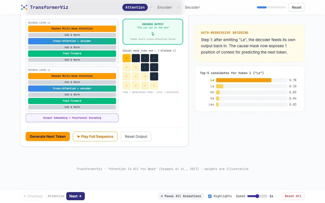The height and width of the screenshot is (203, 325).
Task: Click the 'Causal mask (can see / blocked)' label
Action: coord(149,50)
